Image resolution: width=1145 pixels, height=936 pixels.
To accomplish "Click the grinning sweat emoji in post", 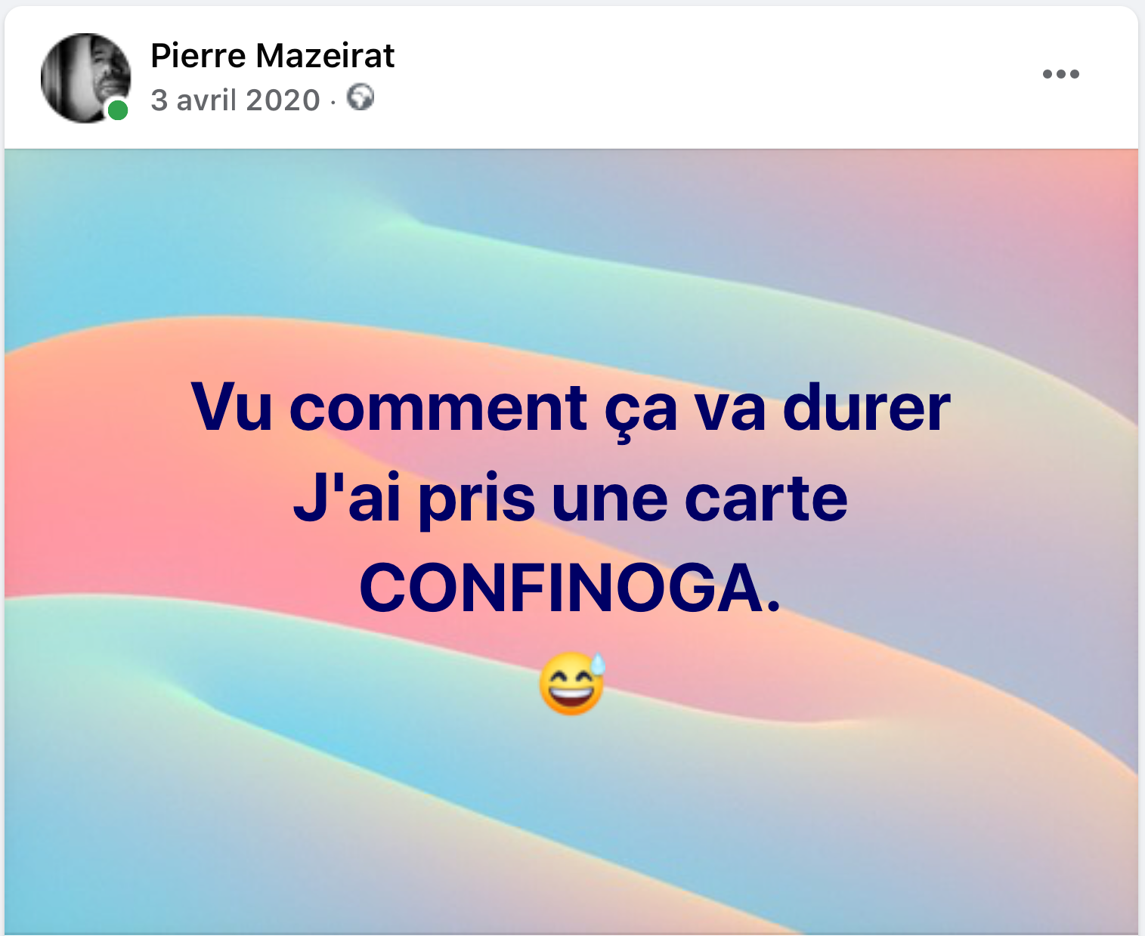I will tap(573, 683).
